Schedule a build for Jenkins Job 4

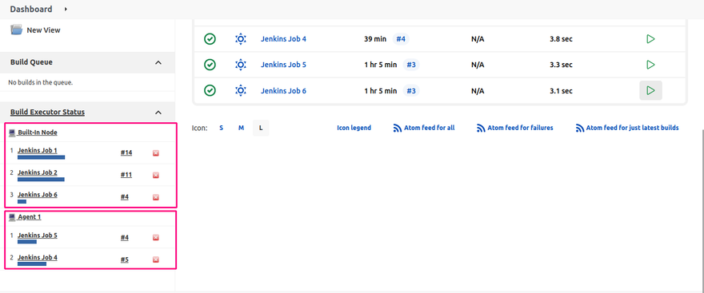[x=650, y=39]
